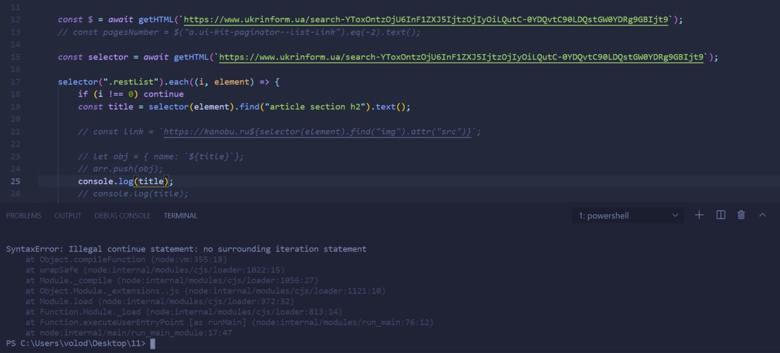Open the ukrinform URL link on line 12
The width and height of the screenshot is (780, 353).
[426, 19]
